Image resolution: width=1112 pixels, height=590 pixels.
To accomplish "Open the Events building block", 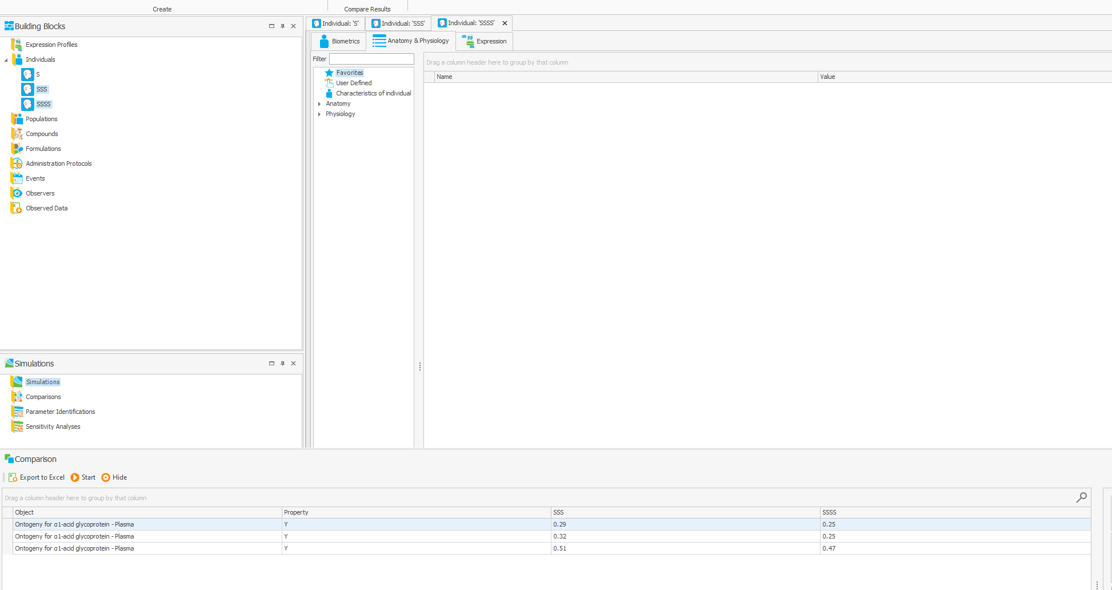I will coord(35,178).
